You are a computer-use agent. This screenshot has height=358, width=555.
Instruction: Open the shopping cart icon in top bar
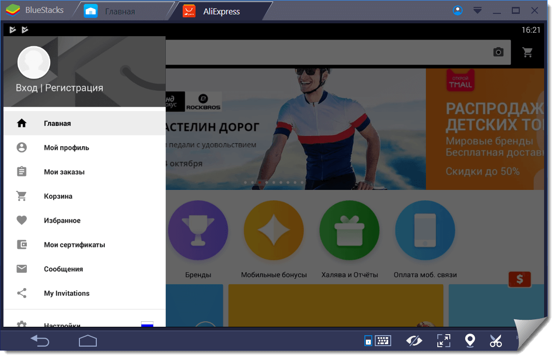(x=527, y=52)
